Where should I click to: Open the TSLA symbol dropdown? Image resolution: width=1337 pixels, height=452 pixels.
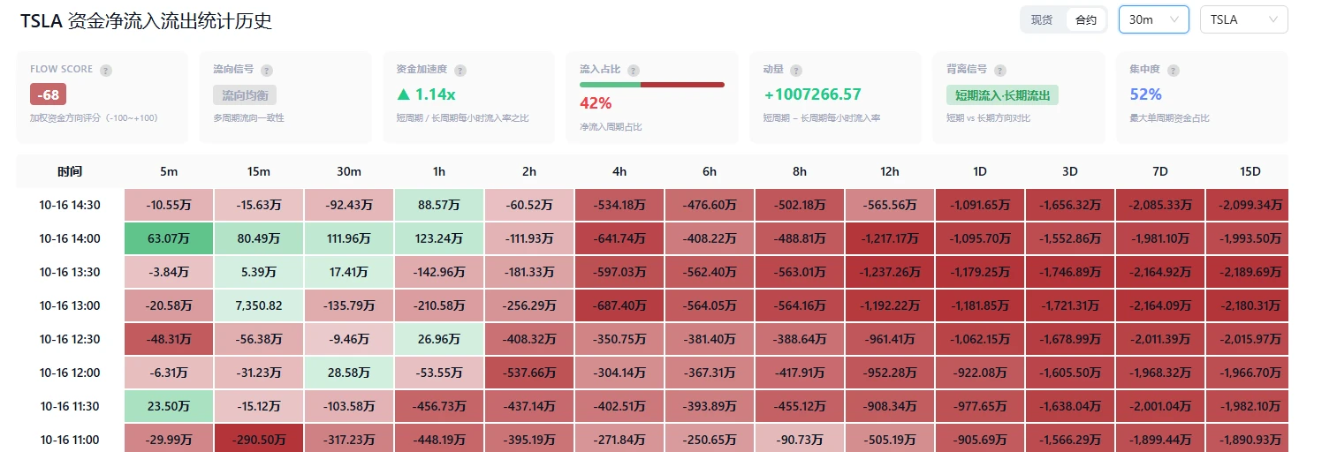(1244, 19)
